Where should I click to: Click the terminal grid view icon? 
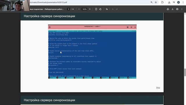click(x=128, y=27)
